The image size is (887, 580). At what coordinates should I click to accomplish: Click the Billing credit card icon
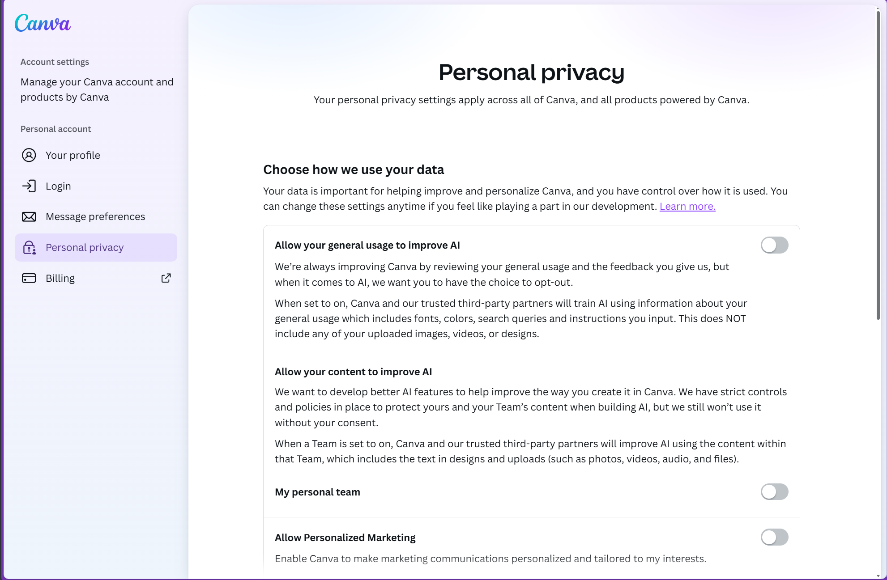(29, 278)
